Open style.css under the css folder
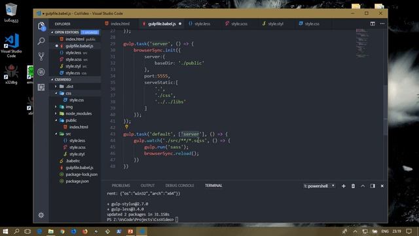 [77, 100]
